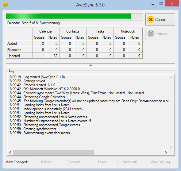The height and width of the screenshot is (171, 181).
Task: Click log line 'Log started (AweSync 6.1.0)'
Action: (37, 77)
